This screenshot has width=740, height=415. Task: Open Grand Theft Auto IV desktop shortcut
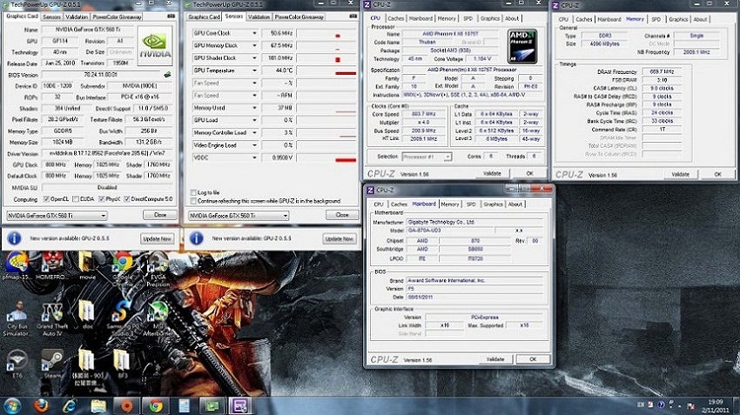pos(52,318)
